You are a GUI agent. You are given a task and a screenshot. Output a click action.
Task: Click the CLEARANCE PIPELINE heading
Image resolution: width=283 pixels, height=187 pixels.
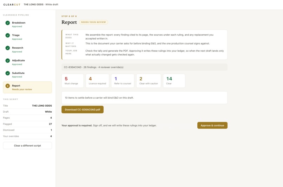tap(16, 15)
